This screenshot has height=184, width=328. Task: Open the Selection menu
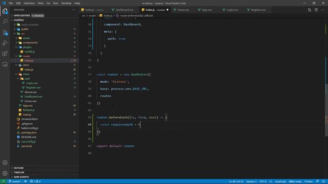(29, 3)
